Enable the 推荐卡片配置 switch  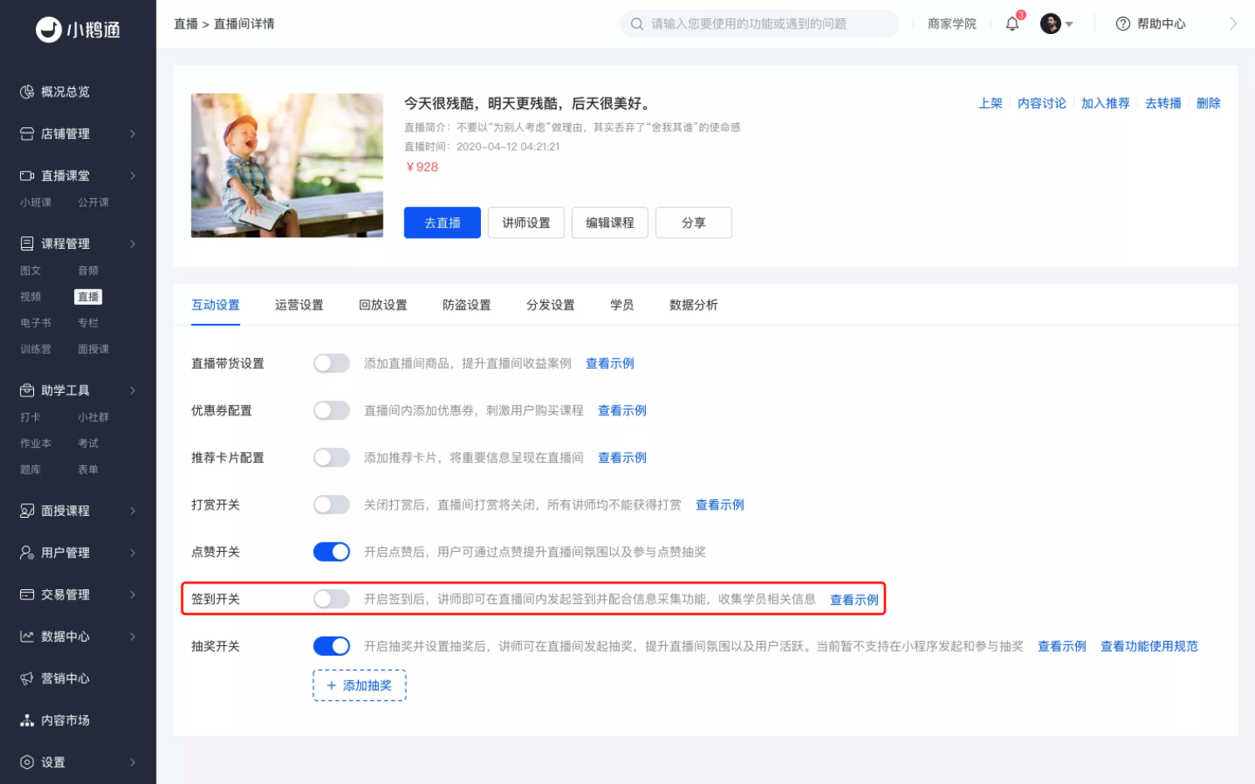coord(331,458)
